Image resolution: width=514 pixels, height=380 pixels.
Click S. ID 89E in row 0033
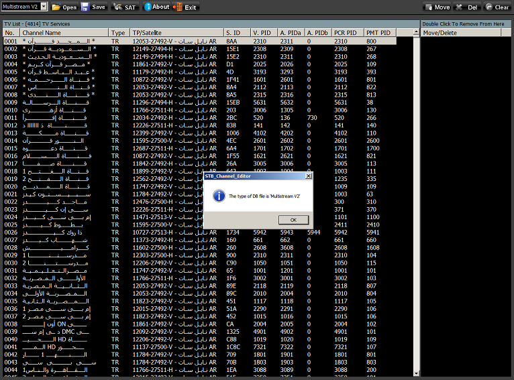coord(231,286)
